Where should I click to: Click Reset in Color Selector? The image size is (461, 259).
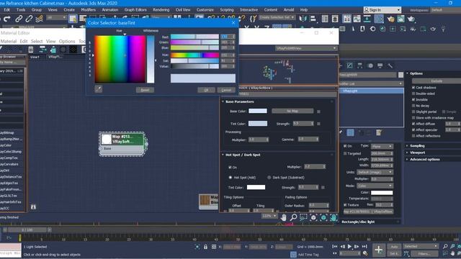(x=145, y=90)
